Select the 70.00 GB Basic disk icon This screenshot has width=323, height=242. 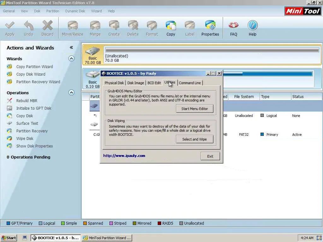pyautogui.click(x=93, y=55)
